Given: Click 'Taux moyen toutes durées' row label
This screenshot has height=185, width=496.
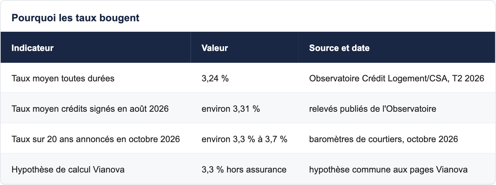Looking at the screenshot, I should coord(63,78).
